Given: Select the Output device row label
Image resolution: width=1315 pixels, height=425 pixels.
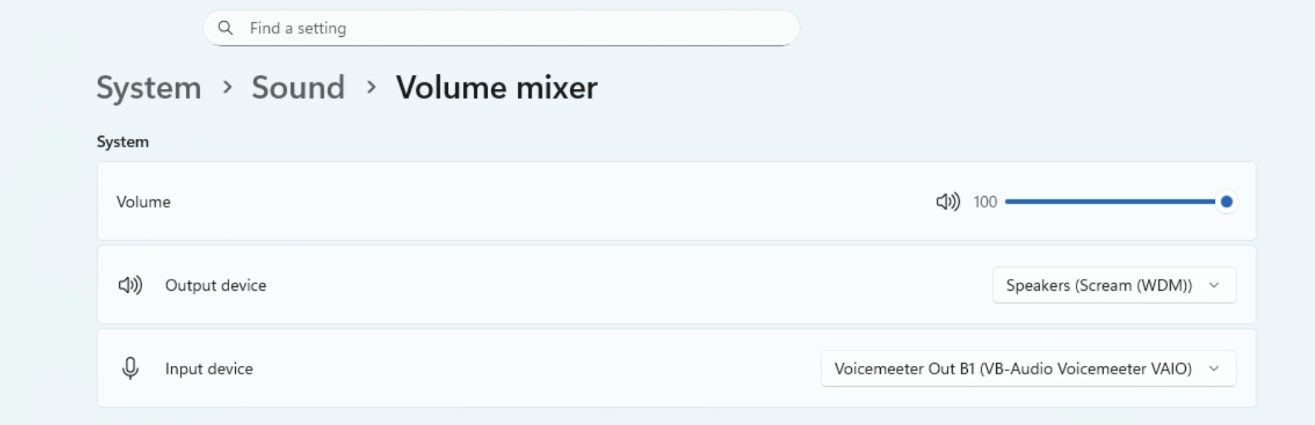Looking at the screenshot, I should coord(215,286).
